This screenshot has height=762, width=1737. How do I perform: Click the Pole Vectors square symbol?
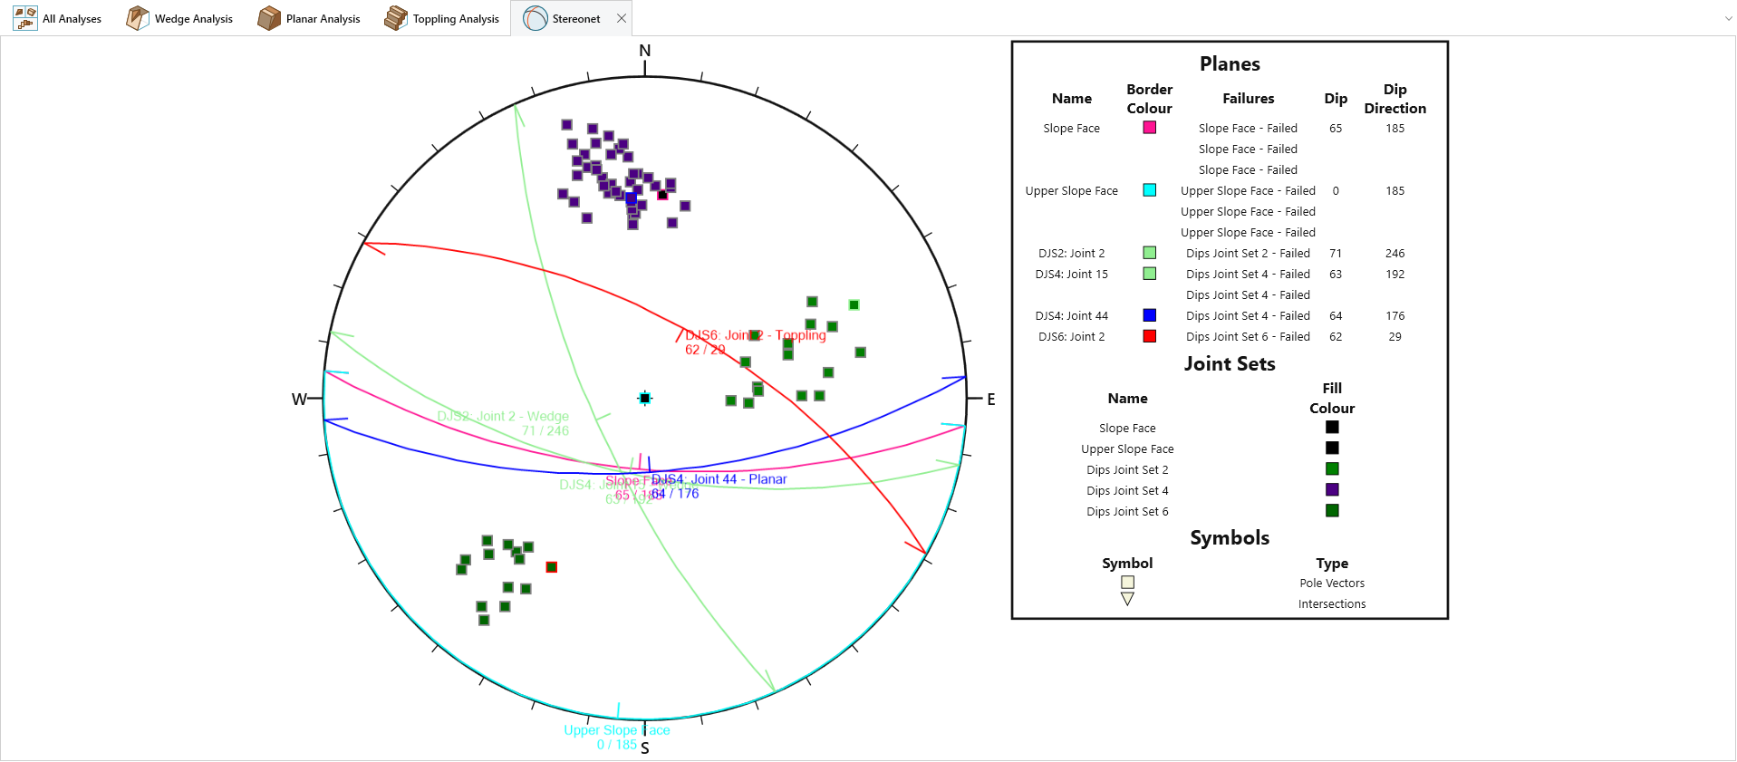click(x=1127, y=583)
